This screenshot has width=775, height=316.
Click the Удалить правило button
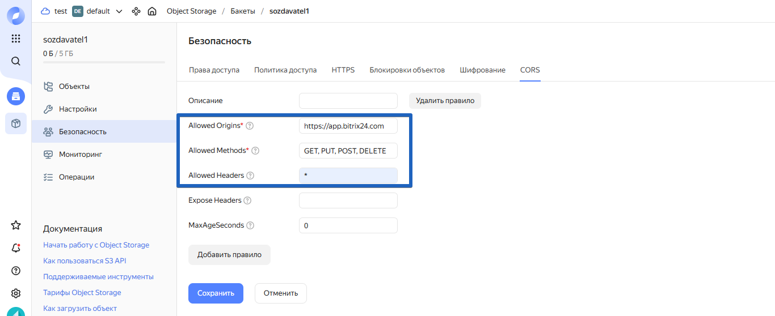click(x=445, y=101)
